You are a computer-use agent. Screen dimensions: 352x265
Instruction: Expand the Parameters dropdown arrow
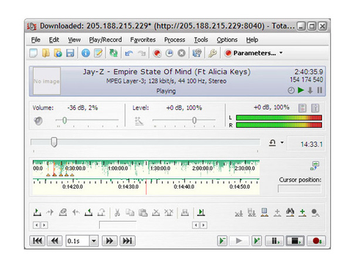point(281,53)
